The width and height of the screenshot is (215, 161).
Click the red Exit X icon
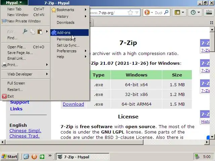pyautogui.click(x=4, y=96)
